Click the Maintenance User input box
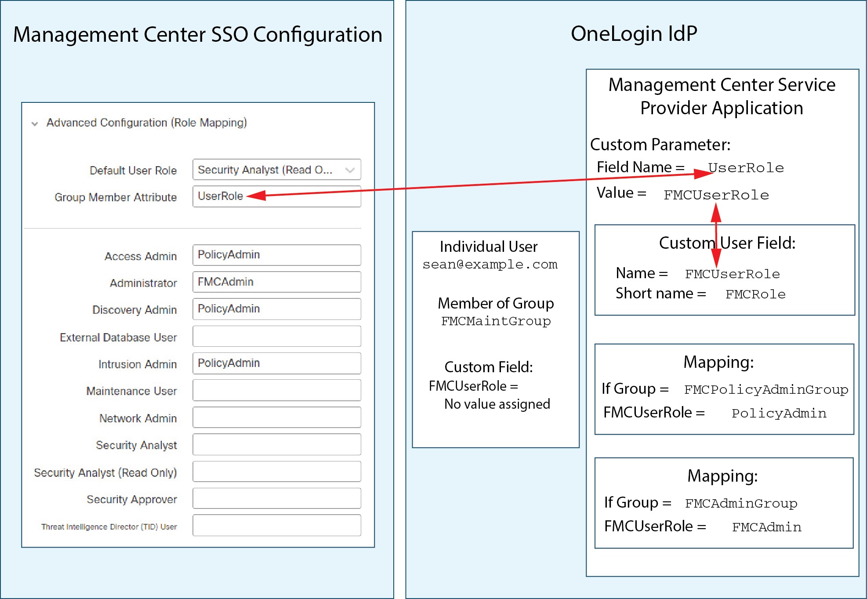Screen dimensions: 867x599 tap(277, 390)
